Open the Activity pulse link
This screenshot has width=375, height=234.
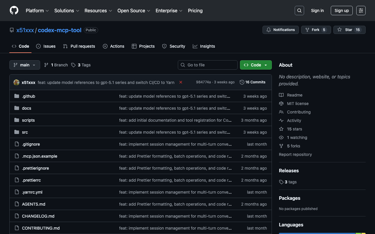click(294, 121)
